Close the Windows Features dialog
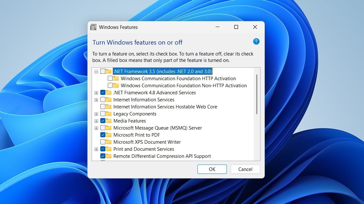Image resolution: width=364 pixels, height=204 pixels. [x=255, y=27]
